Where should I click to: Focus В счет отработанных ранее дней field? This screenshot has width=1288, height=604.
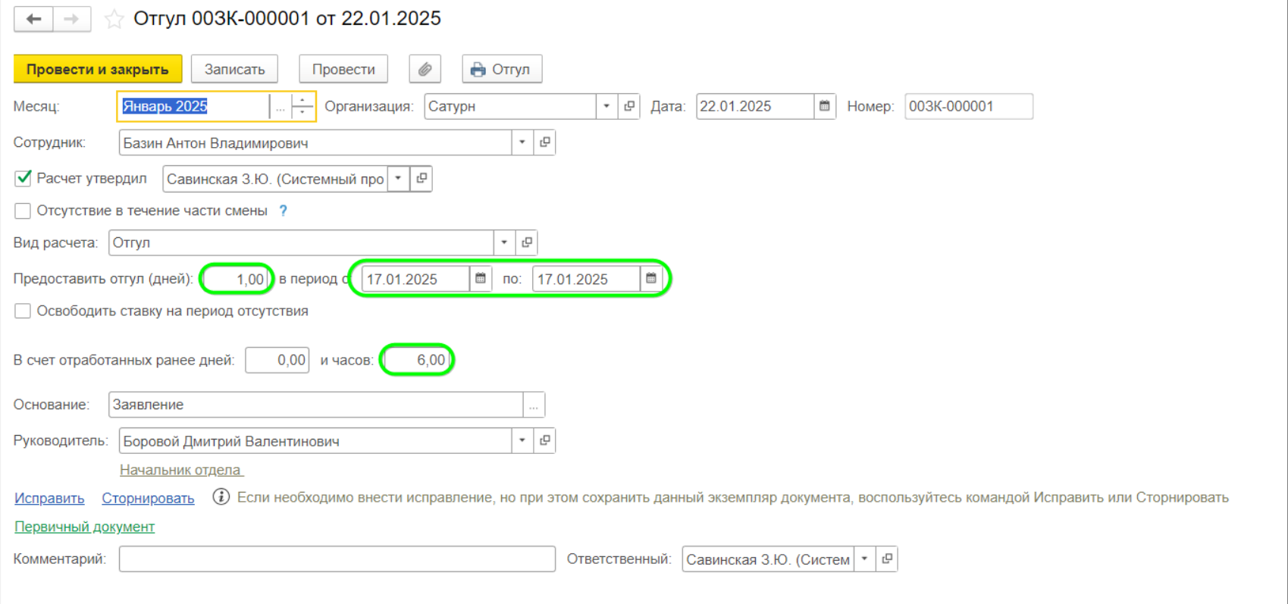[277, 360]
